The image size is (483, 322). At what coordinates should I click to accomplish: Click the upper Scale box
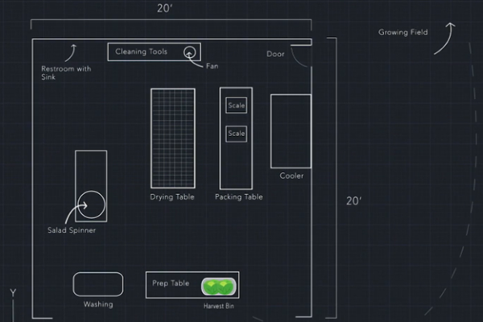point(236,105)
